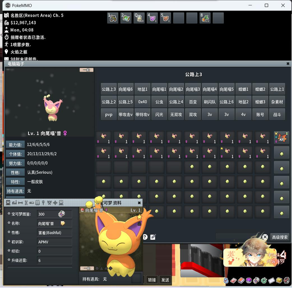The width and height of the screenshot is (292, 288).
Task: Open the mail envelope icon
Action: tap(271, 280)
